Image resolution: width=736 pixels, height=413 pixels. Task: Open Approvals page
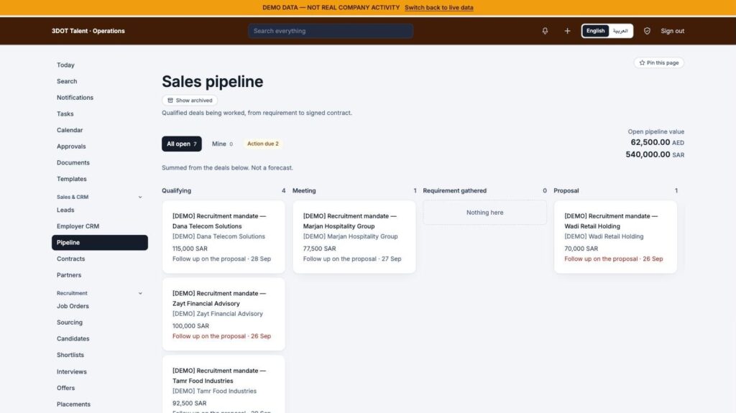click(x=99, y=147)
